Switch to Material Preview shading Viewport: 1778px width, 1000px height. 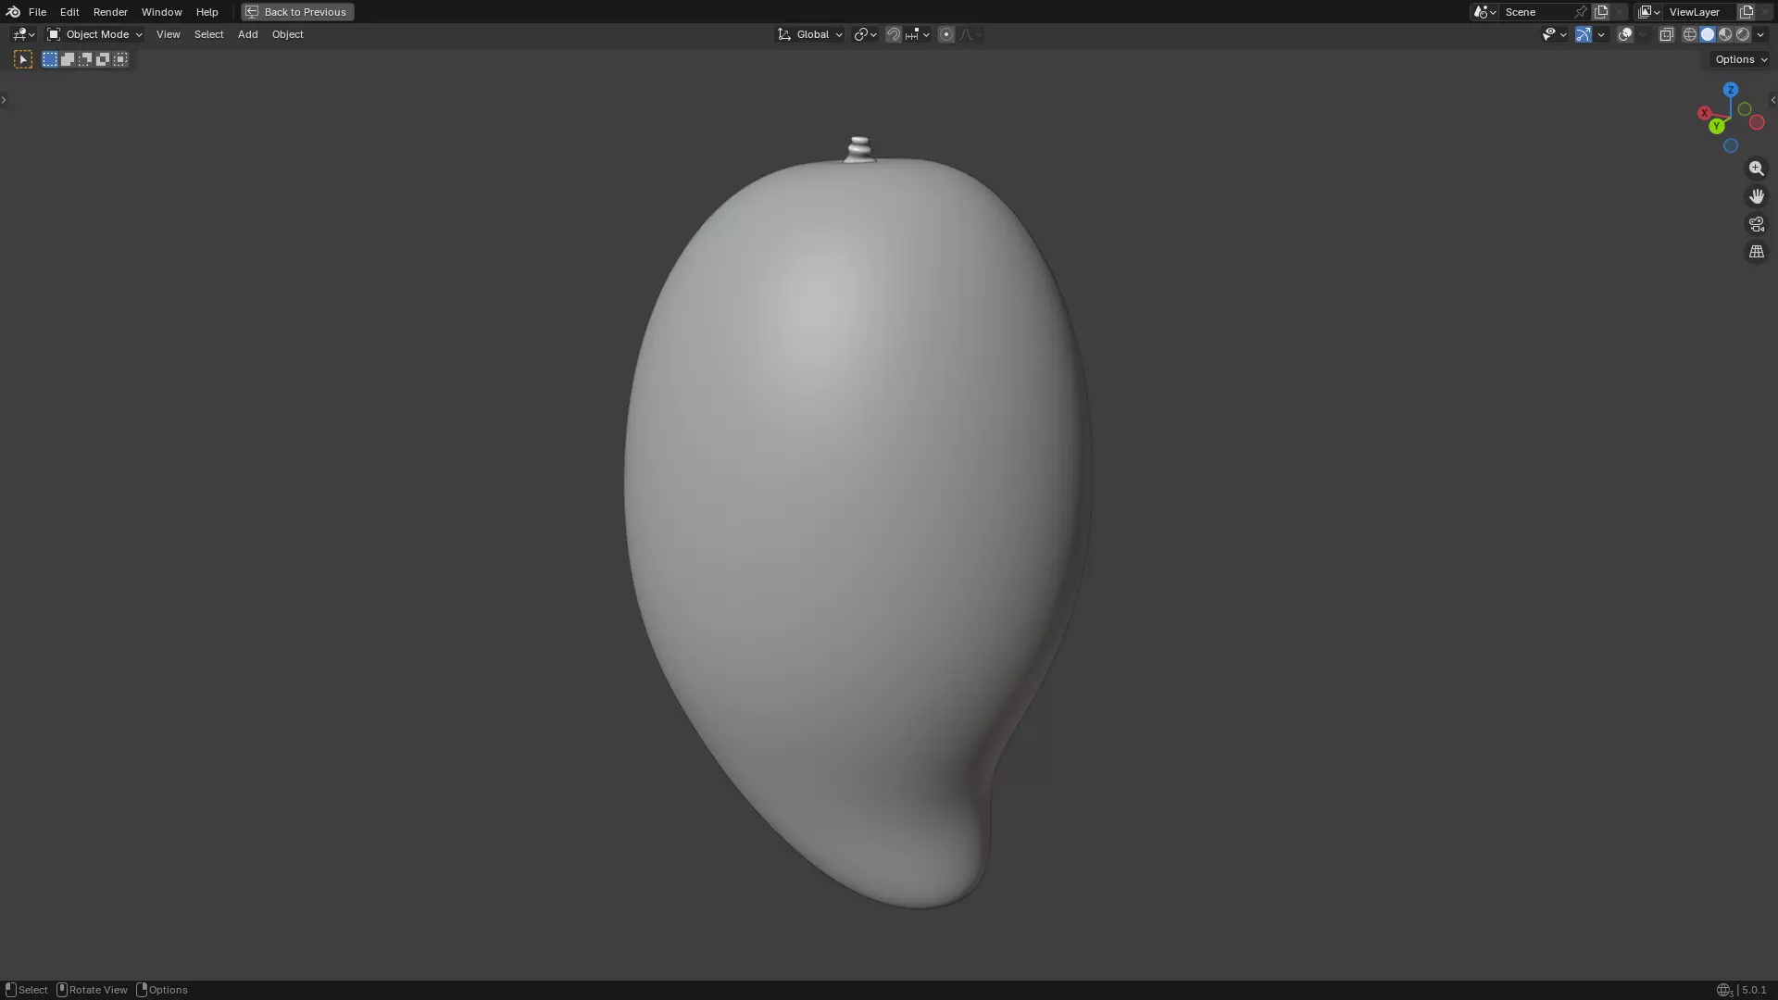(1725, 34)
